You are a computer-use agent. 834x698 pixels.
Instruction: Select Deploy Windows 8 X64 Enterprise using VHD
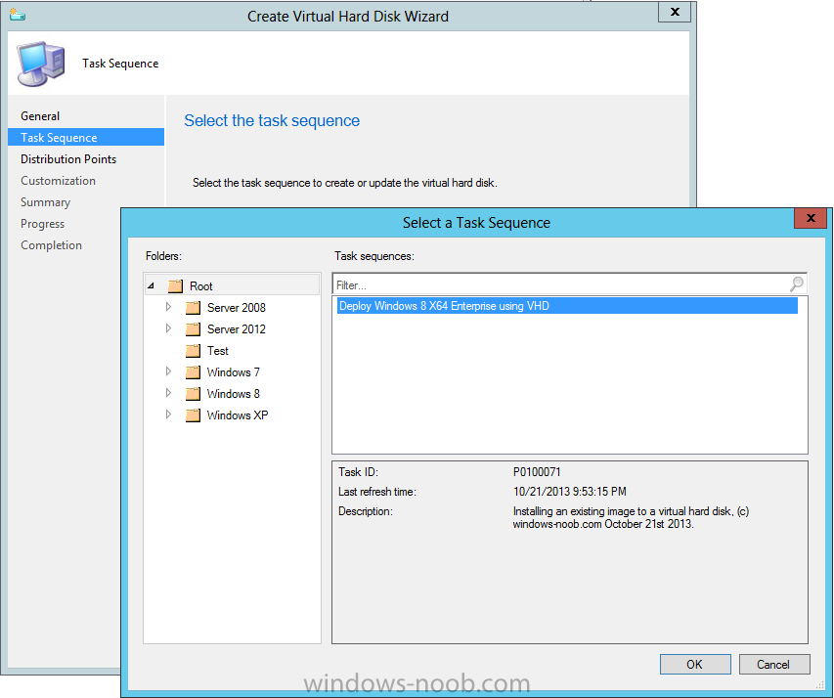click(567, 306)
